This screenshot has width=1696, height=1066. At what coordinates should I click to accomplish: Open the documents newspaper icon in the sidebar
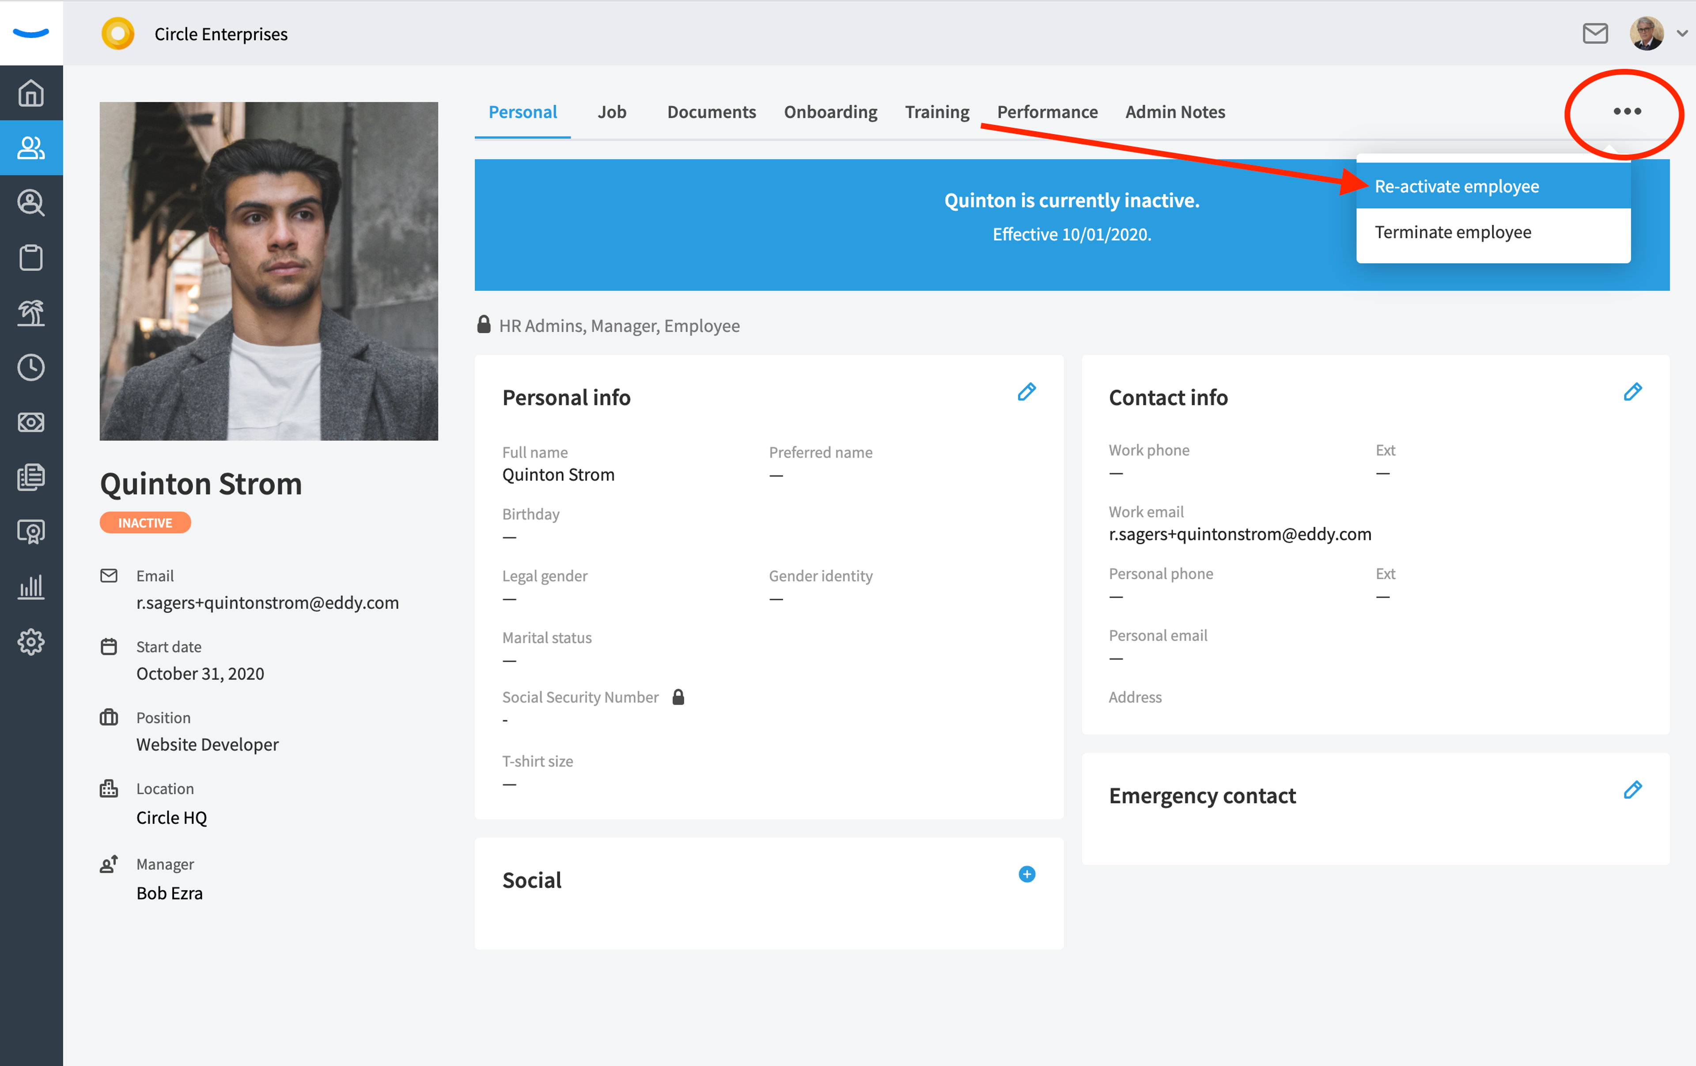point(31,477)
